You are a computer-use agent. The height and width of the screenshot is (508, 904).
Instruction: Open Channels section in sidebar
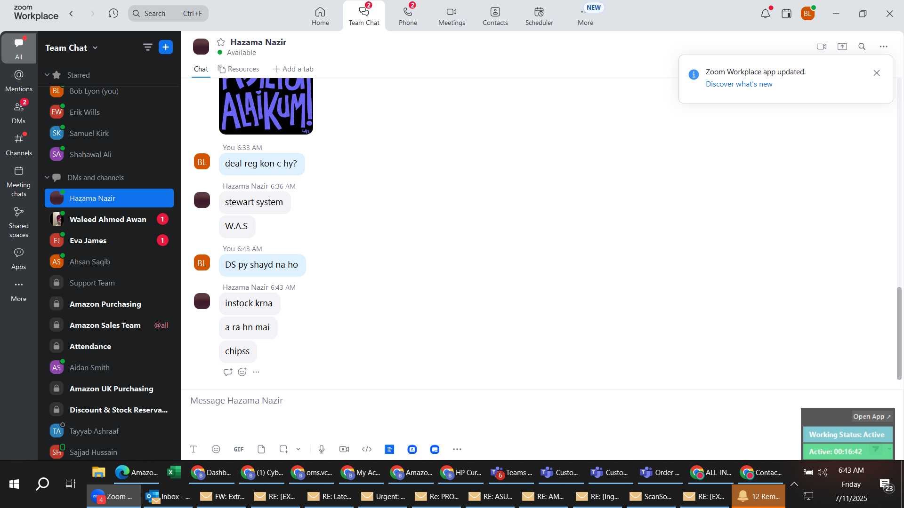point(19,144)
